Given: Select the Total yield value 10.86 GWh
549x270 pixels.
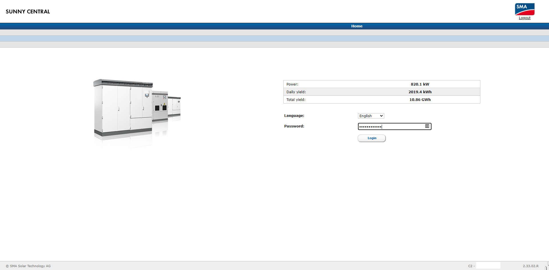Looking at the screenshot, I should click(420, 100).
